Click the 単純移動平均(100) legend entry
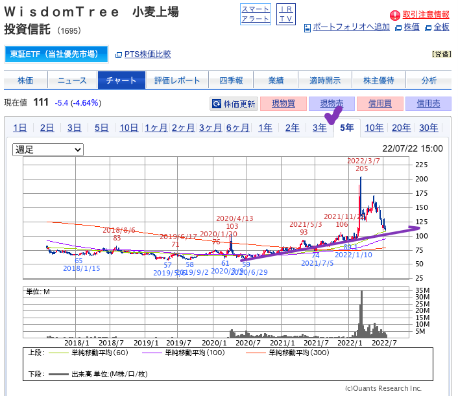 184,353
